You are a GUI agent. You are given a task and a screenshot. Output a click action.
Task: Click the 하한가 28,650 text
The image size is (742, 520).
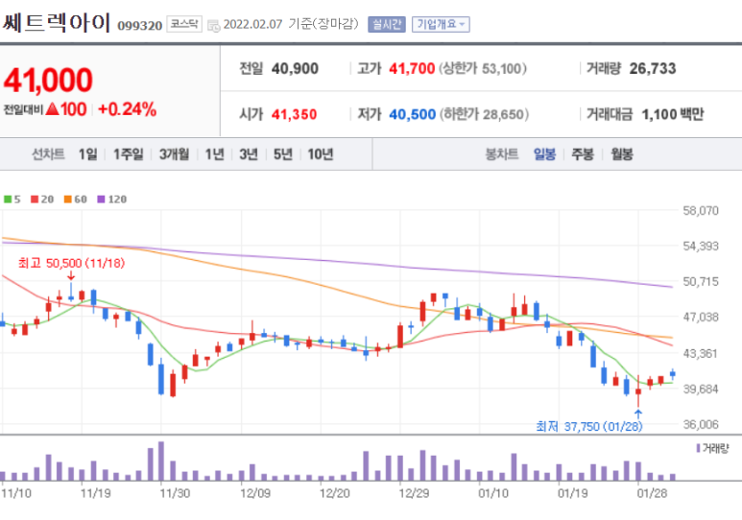pos(484,114)
